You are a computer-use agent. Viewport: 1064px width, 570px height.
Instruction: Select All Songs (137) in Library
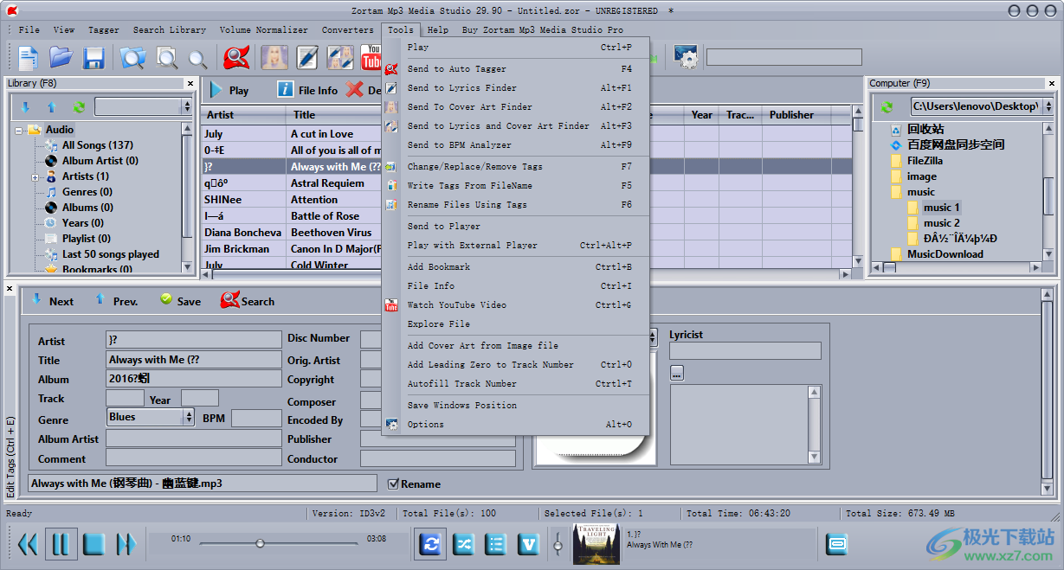coord(97,145)
